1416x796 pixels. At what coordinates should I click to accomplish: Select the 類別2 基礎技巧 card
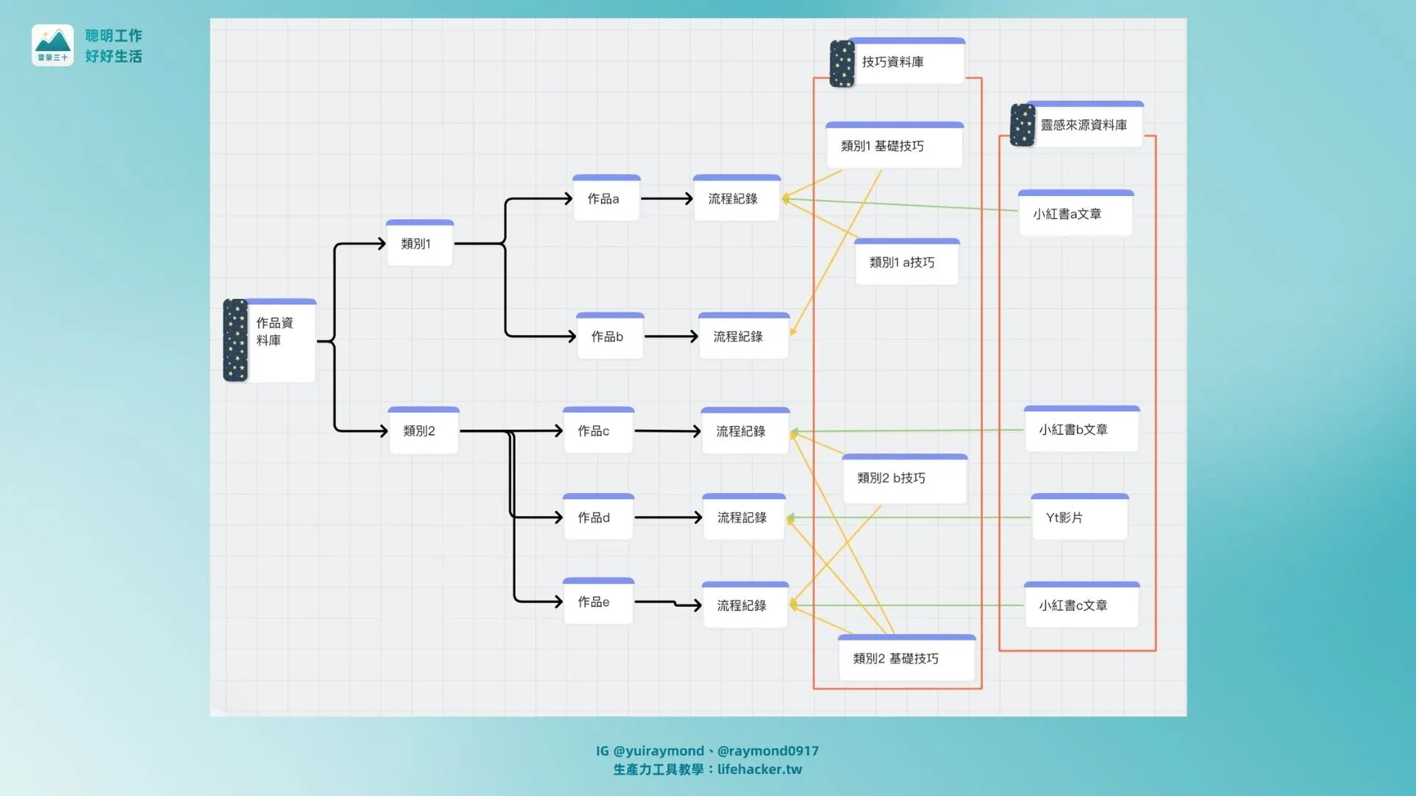point(906,659)
